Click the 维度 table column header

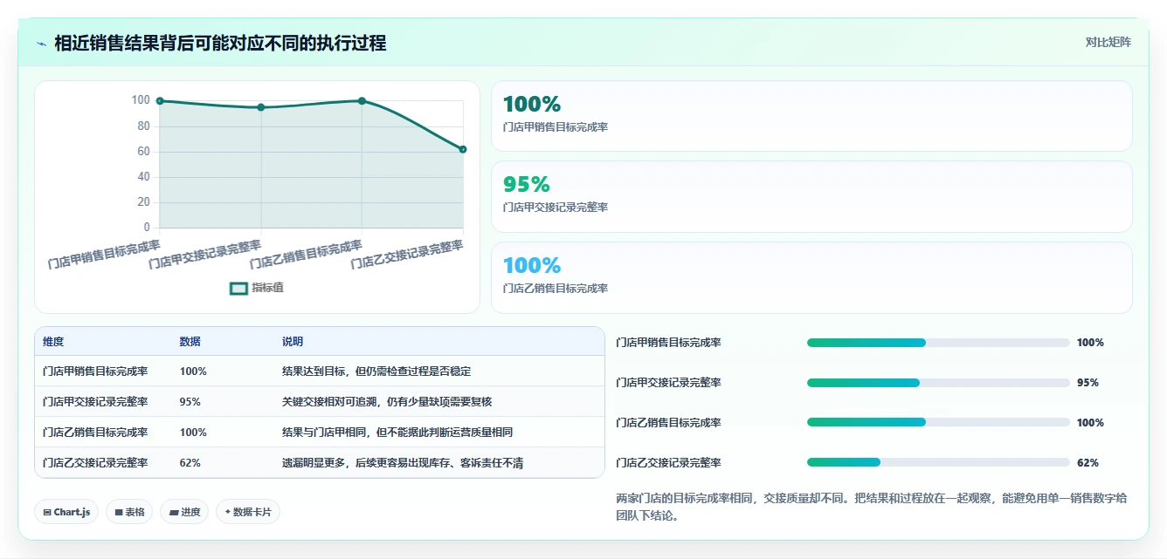tap(53, 342)
